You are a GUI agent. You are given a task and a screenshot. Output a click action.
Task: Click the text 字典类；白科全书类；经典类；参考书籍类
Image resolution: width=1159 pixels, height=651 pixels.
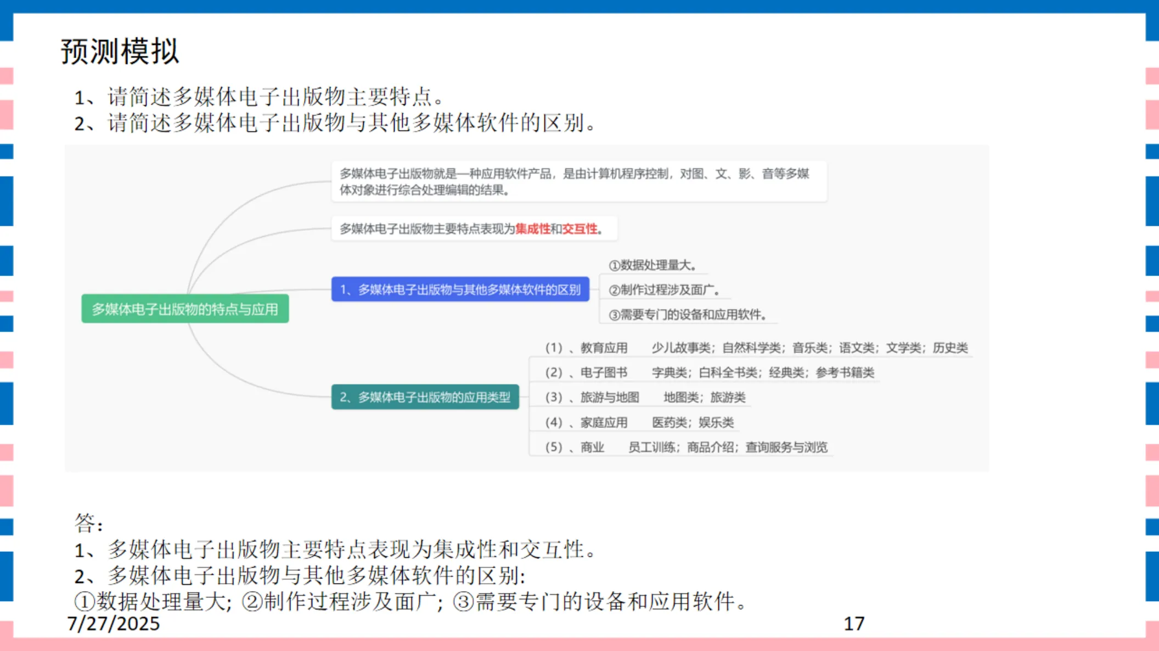[763, 373]
